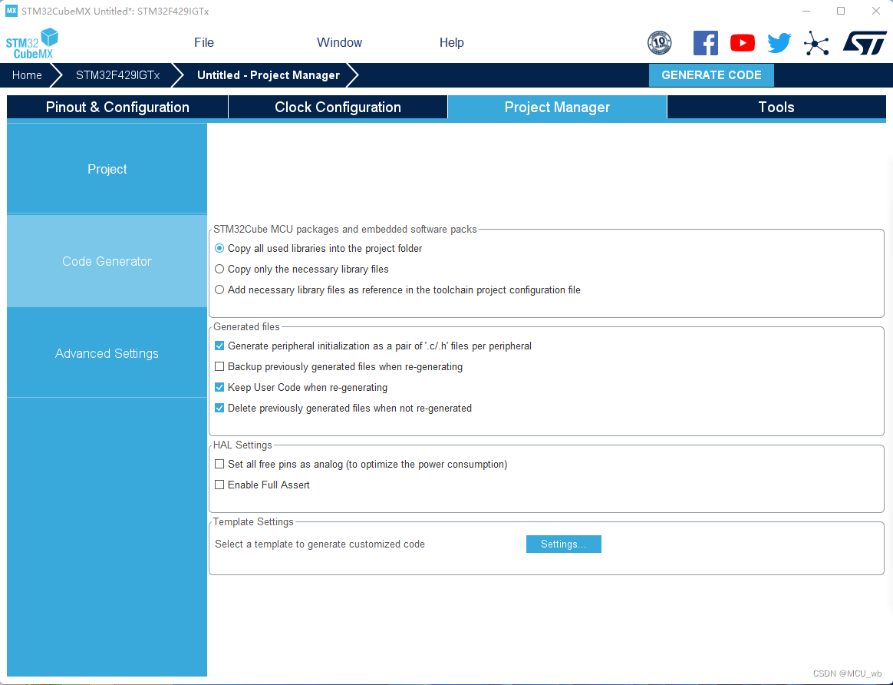The width and height of the screenshot is (893, 685).
Task: Open the 10 years anniversary badge icon
Action: tap(660, 43)
